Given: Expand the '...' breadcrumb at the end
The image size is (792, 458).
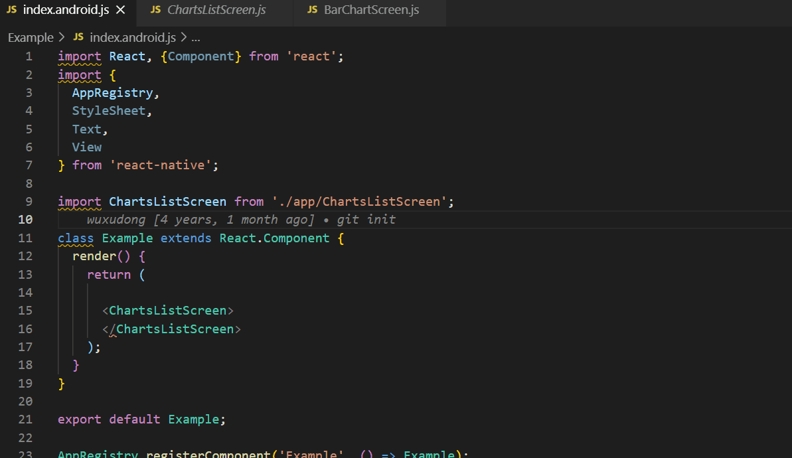Looking at the screenshot, I should pyautogui.click(x=195, y=37).
